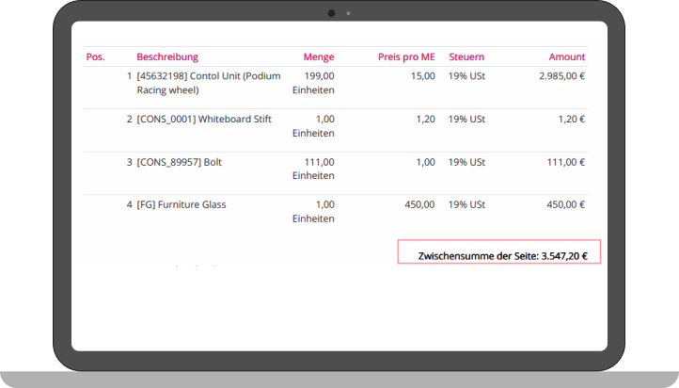Image resolution: width=679 pixels, height=388 pixels.
Task: Click the 2.985,00 € amount
Action: click(x=561, y=76)
